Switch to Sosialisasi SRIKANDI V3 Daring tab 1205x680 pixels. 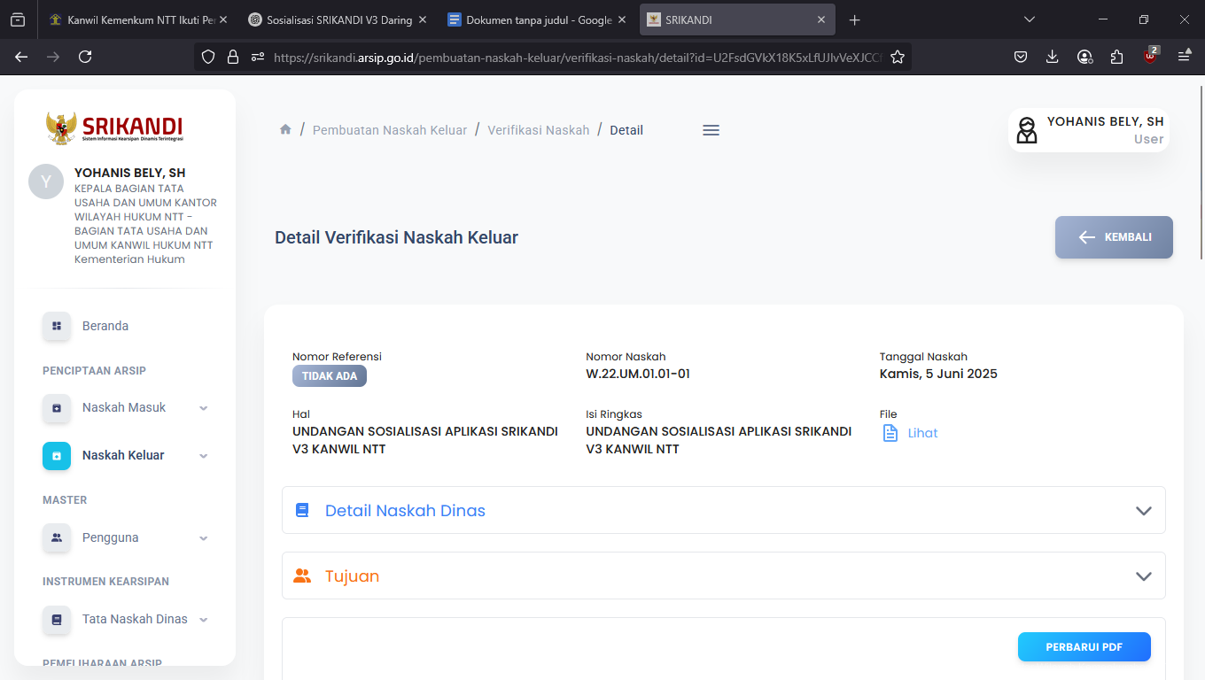(x=339, y=19)
